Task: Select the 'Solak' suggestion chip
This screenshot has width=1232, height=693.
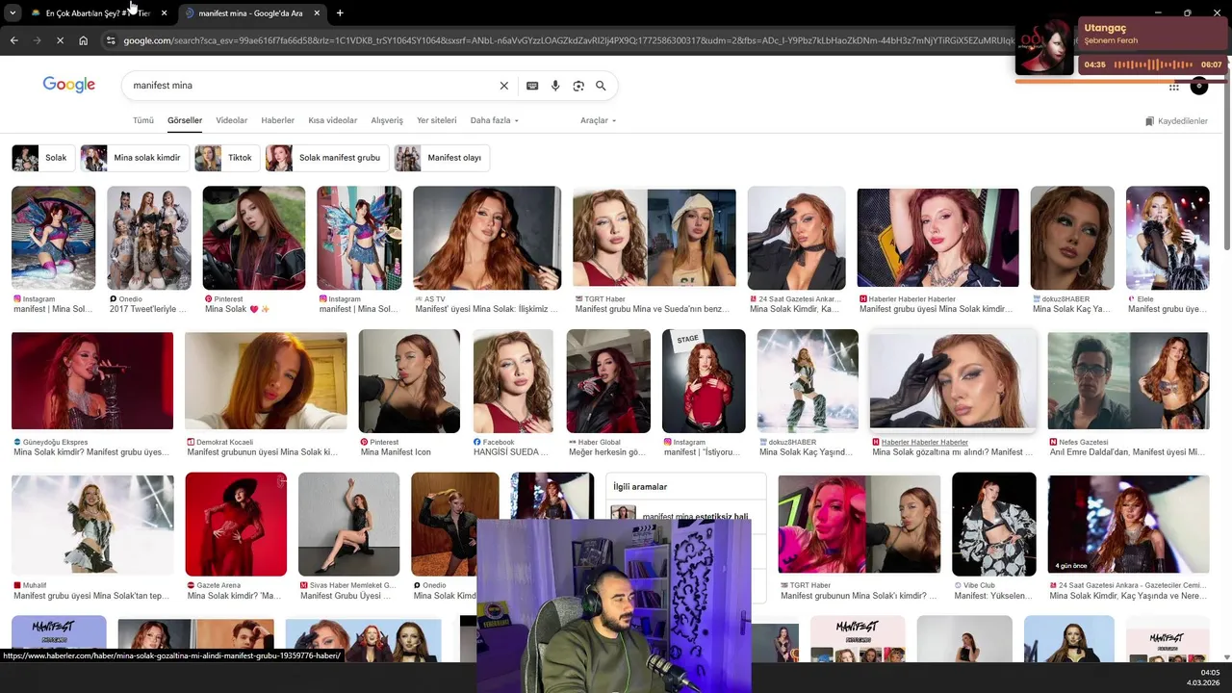Action: [x=43, y=158]
